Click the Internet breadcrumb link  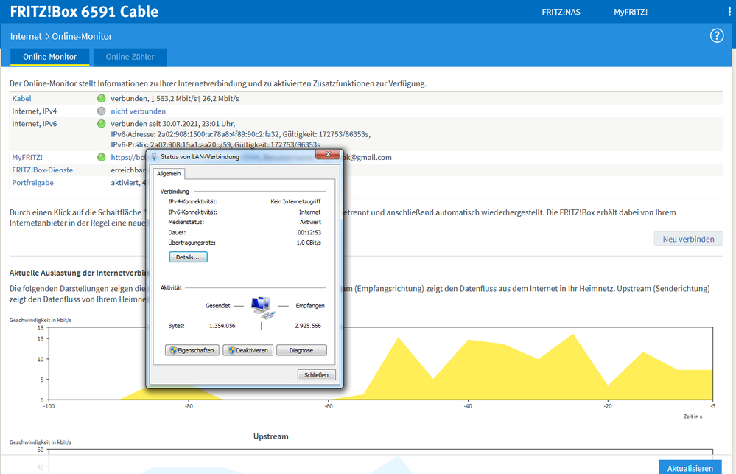(26, 36)
